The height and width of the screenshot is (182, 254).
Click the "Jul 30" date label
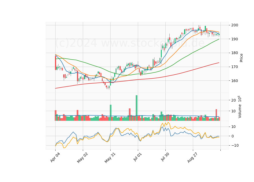[165, 157]
